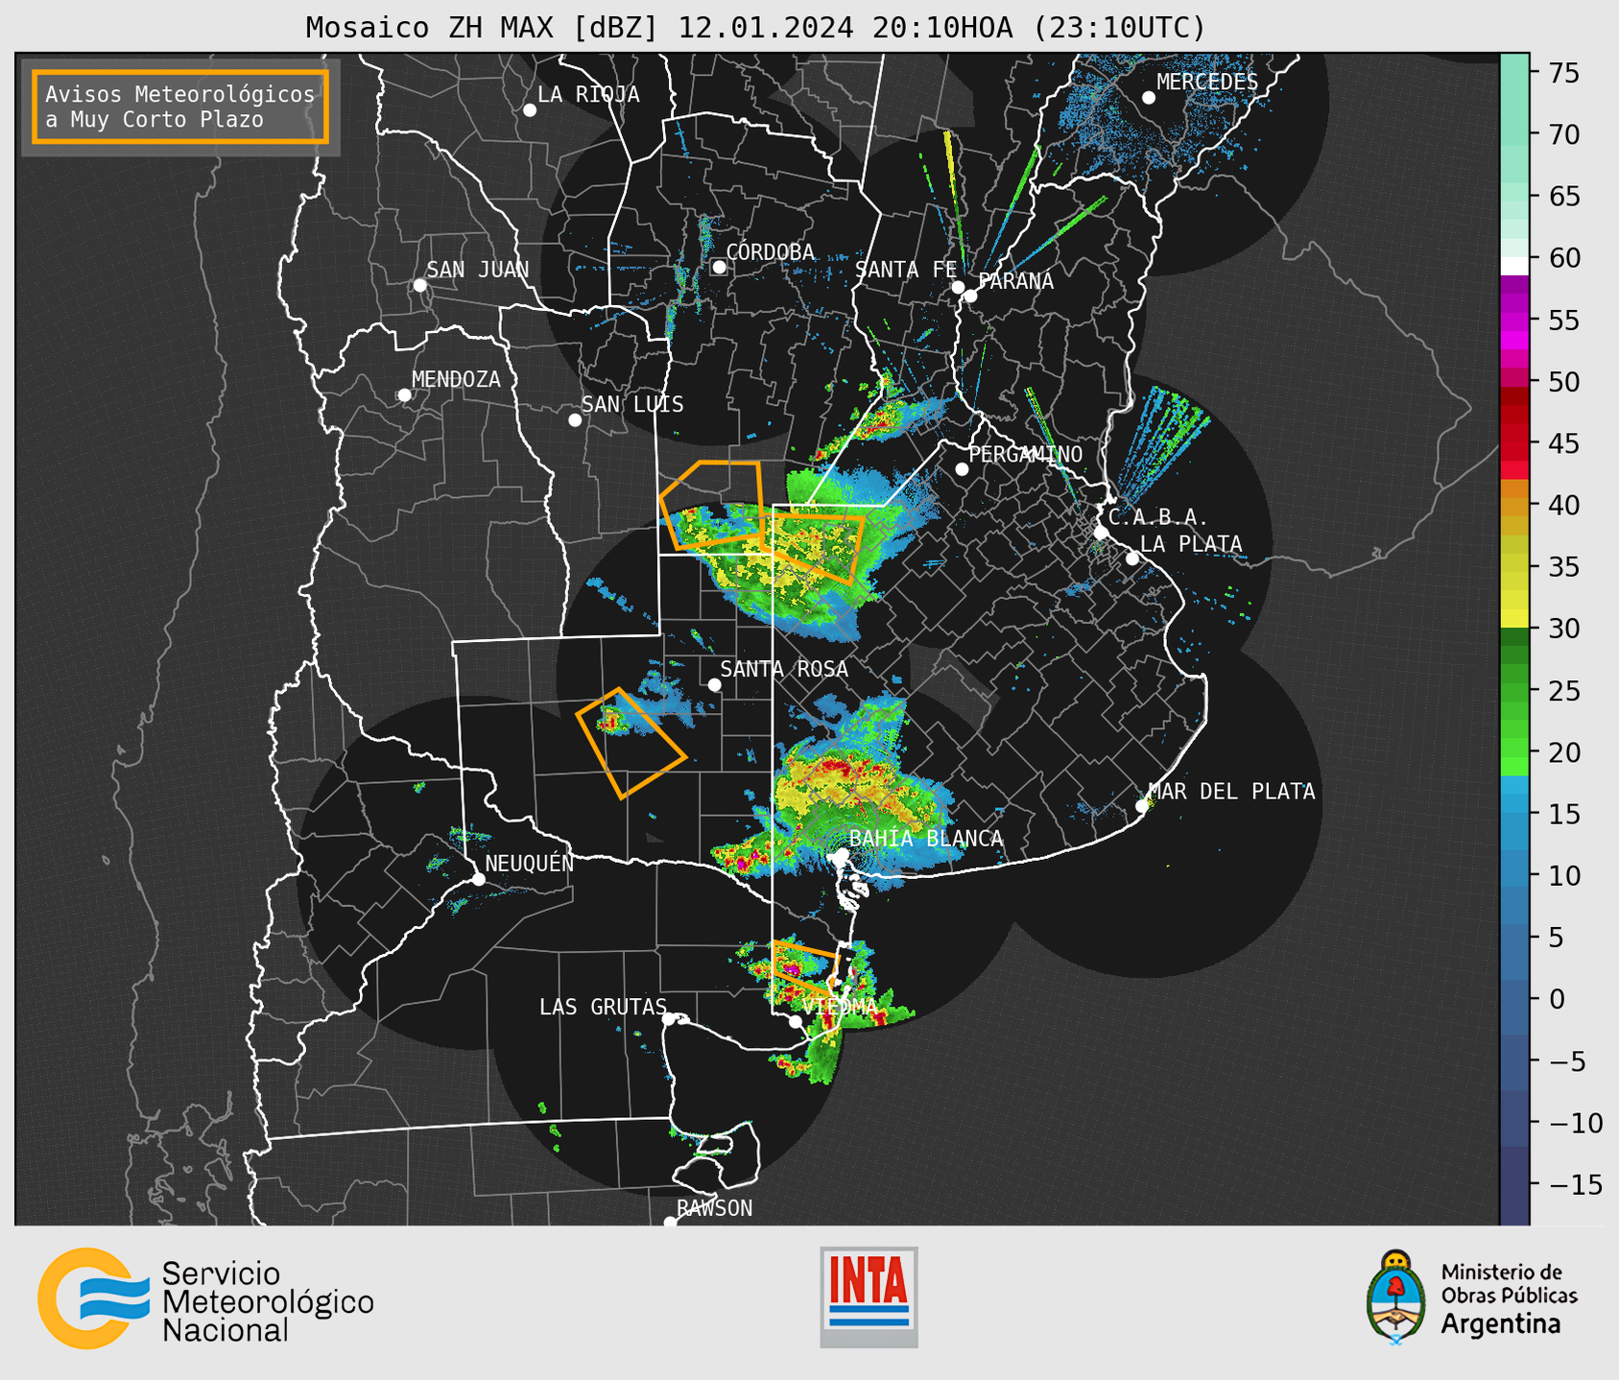Image resolution: width=1619 pixels, height=1380 pixels.
Task: Click the San Luis city marker dot
Action: coord(575,420)
